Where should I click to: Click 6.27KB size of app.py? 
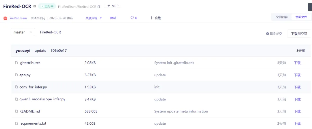90,75
